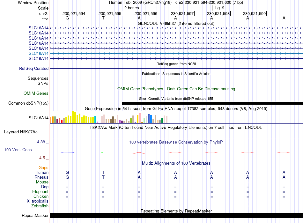Click the red GTEx expression bar

[62, 121]
